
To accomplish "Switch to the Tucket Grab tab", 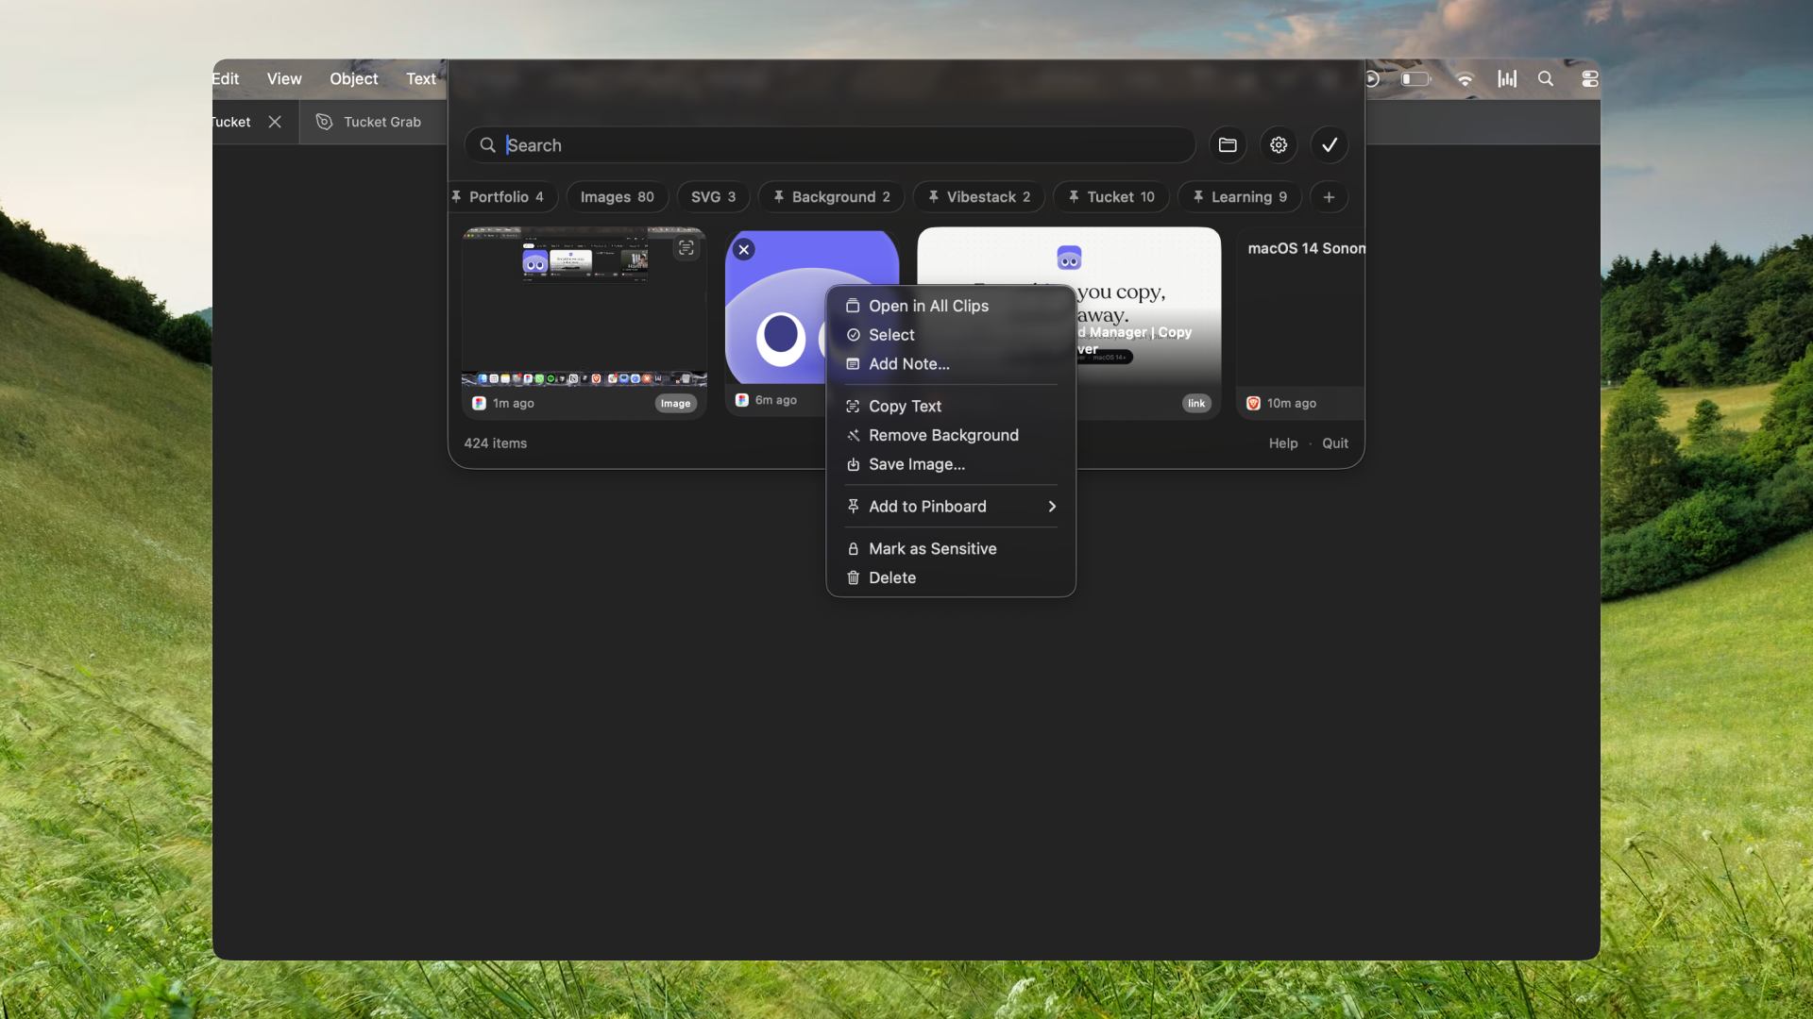I will (373, 122).
